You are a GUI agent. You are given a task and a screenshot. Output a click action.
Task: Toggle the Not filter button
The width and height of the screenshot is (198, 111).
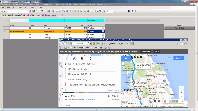[x=37, y=11]
